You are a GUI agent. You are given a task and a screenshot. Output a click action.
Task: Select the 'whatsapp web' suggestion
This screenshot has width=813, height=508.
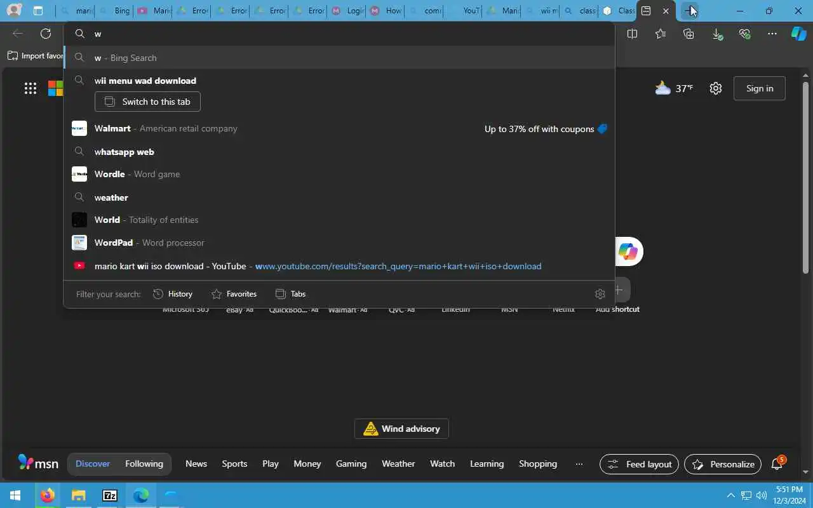coord(339,152)
